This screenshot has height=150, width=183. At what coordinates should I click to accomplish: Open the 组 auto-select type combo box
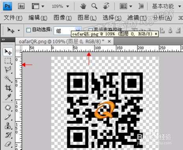(67, 31)
